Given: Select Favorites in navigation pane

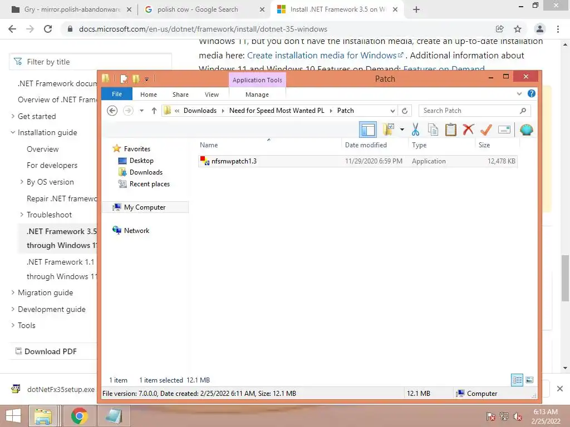Looking at the screenshot, I should [x=137, y=149].
